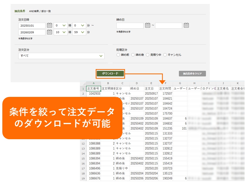Image resolution: width=249 pixels, height=187 pixels.
Task: Click the 抽出条件をクリア button
Action: tap(192, 74)
